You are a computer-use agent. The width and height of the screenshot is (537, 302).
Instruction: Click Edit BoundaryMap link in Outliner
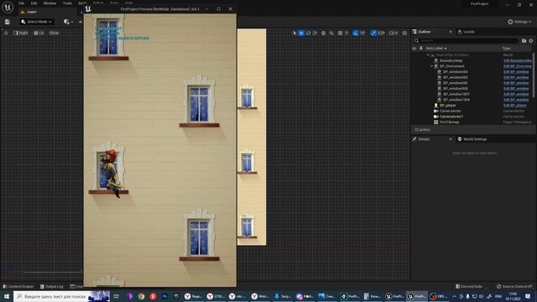pos(517,60)
